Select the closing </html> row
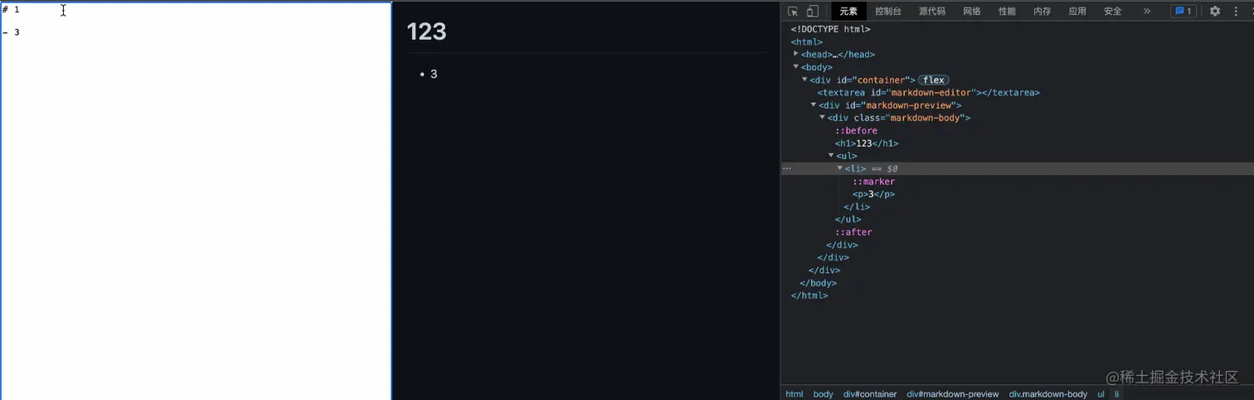Image resolution: width=1254 pixels, height=400 pixels. [809, 295]
